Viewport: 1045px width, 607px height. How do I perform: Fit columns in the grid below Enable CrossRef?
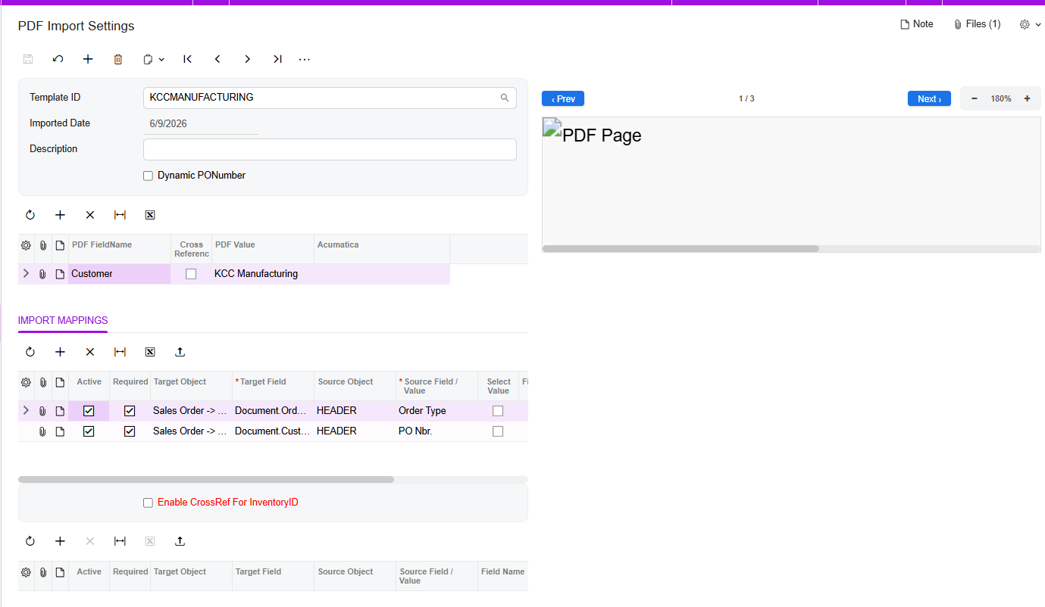click(x=120, y=541)
